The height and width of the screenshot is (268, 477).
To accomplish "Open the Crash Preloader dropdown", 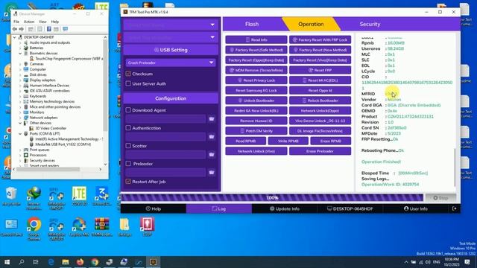I will [171, 63].
